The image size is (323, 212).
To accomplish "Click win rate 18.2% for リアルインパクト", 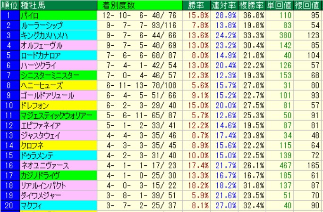I will 198,186.
